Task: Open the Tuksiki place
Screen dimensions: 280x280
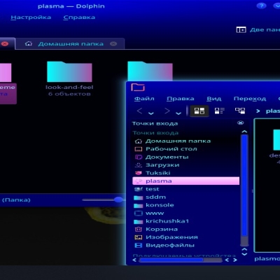Action: click(185, 173)
